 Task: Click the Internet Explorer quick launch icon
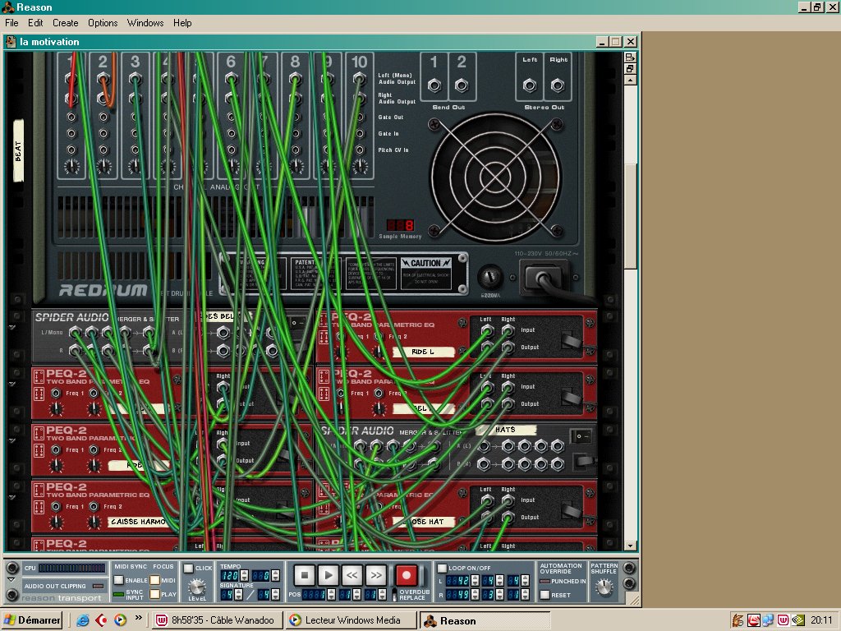click(83, 620)
